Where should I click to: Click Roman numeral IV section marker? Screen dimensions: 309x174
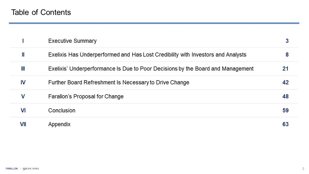click(23, 82)
